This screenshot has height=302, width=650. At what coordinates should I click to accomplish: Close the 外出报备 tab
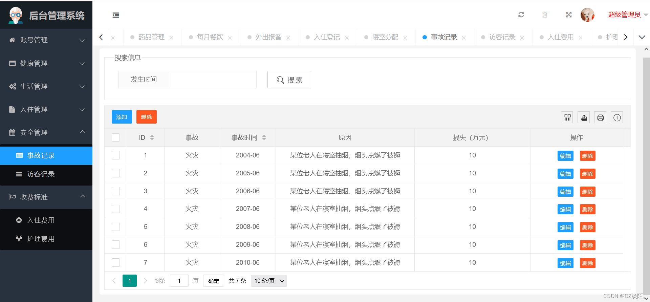pos(288,38)
